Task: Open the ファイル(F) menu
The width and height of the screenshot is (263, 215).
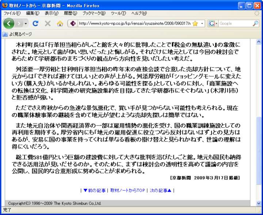Action: [12, 13]
